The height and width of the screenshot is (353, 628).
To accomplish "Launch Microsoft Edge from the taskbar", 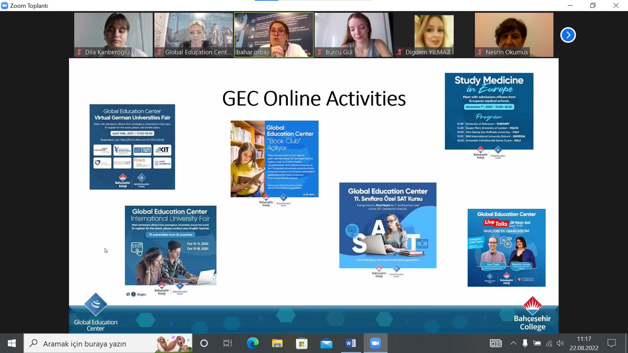I will click(253, 344).
